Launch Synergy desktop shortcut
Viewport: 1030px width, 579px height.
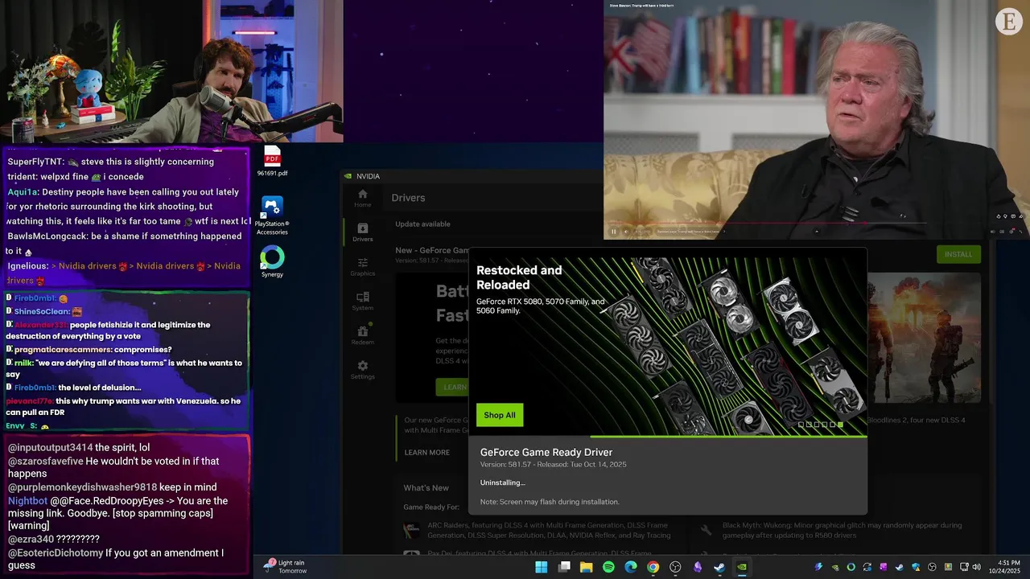(272, 262)
